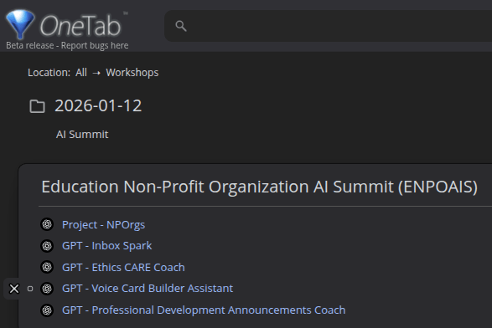Click the magnifier icon in search bar
Image resolution: width=492 pixels, height=328 pixels.
tap(181, 26)
